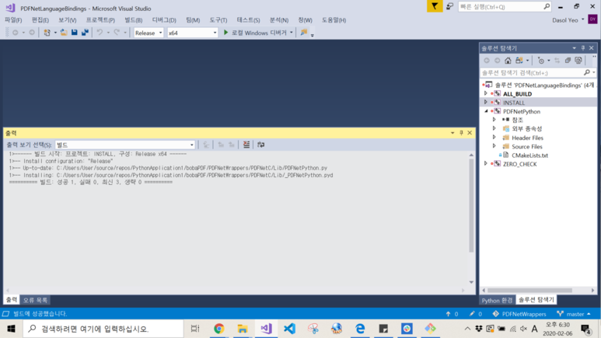Image resolution: width=601 pixels, height=338 pixels.
Task: Open the Release configuration dropdown
Action: click(x=149, y=33)
